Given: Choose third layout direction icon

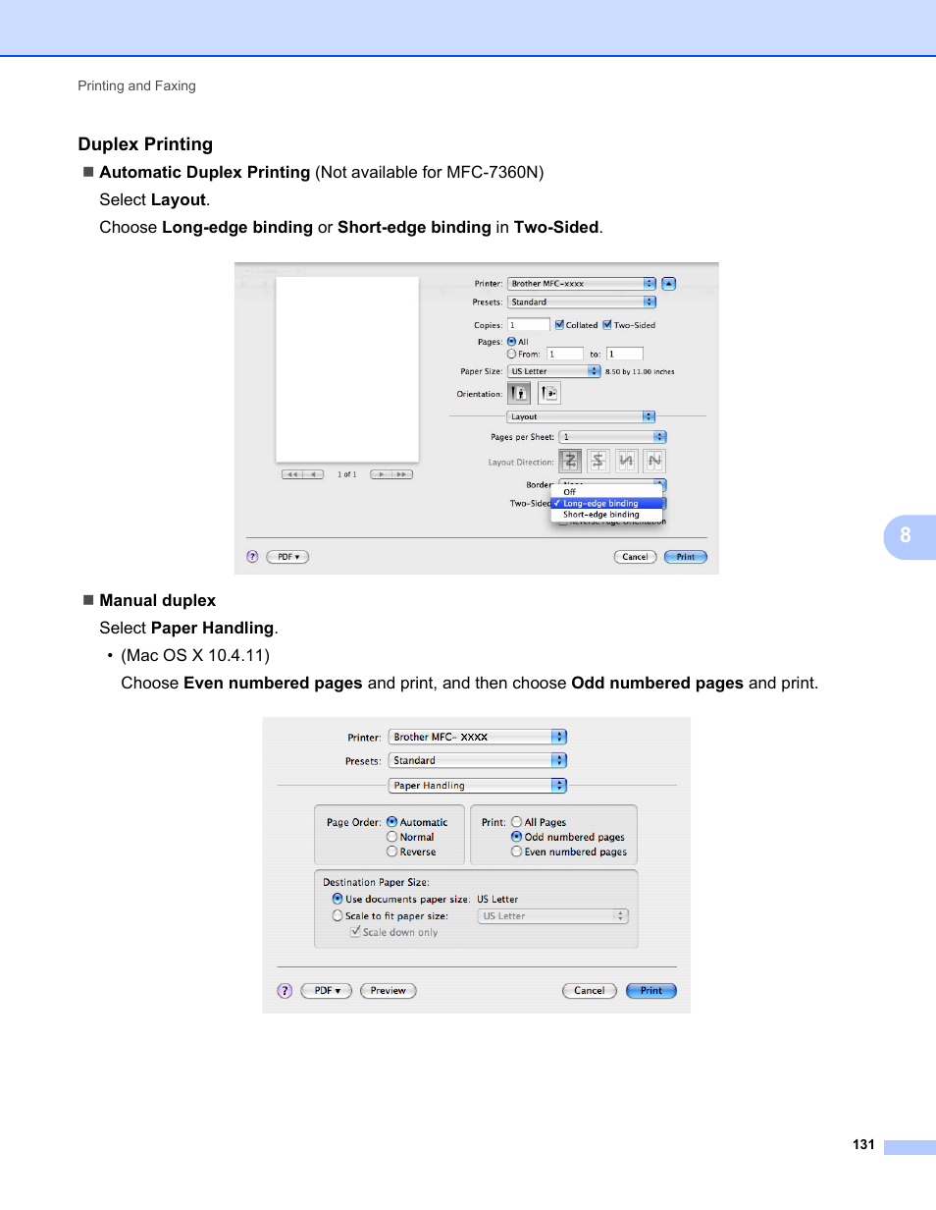Looking at the screenshot, I should coord(626,461).
